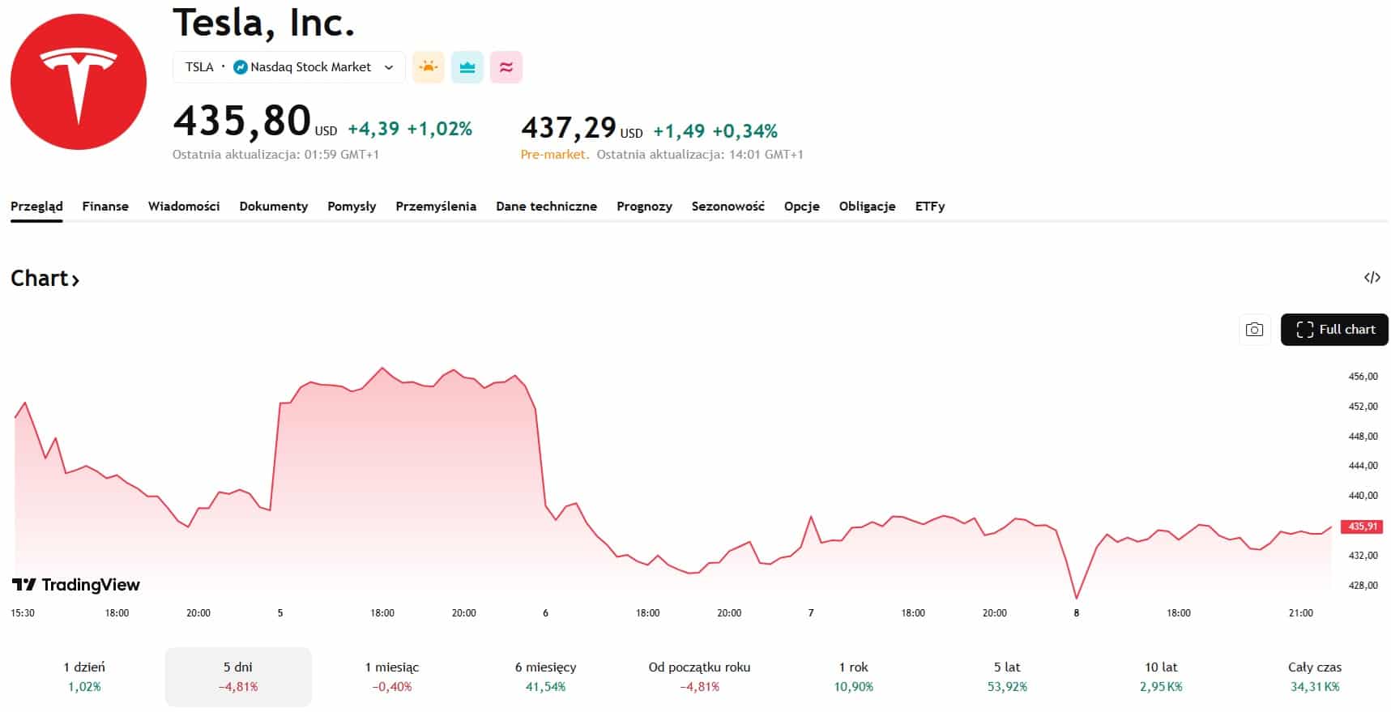Switch to the Wiadomości tab

pyautogui.click(x=184, y=207)
